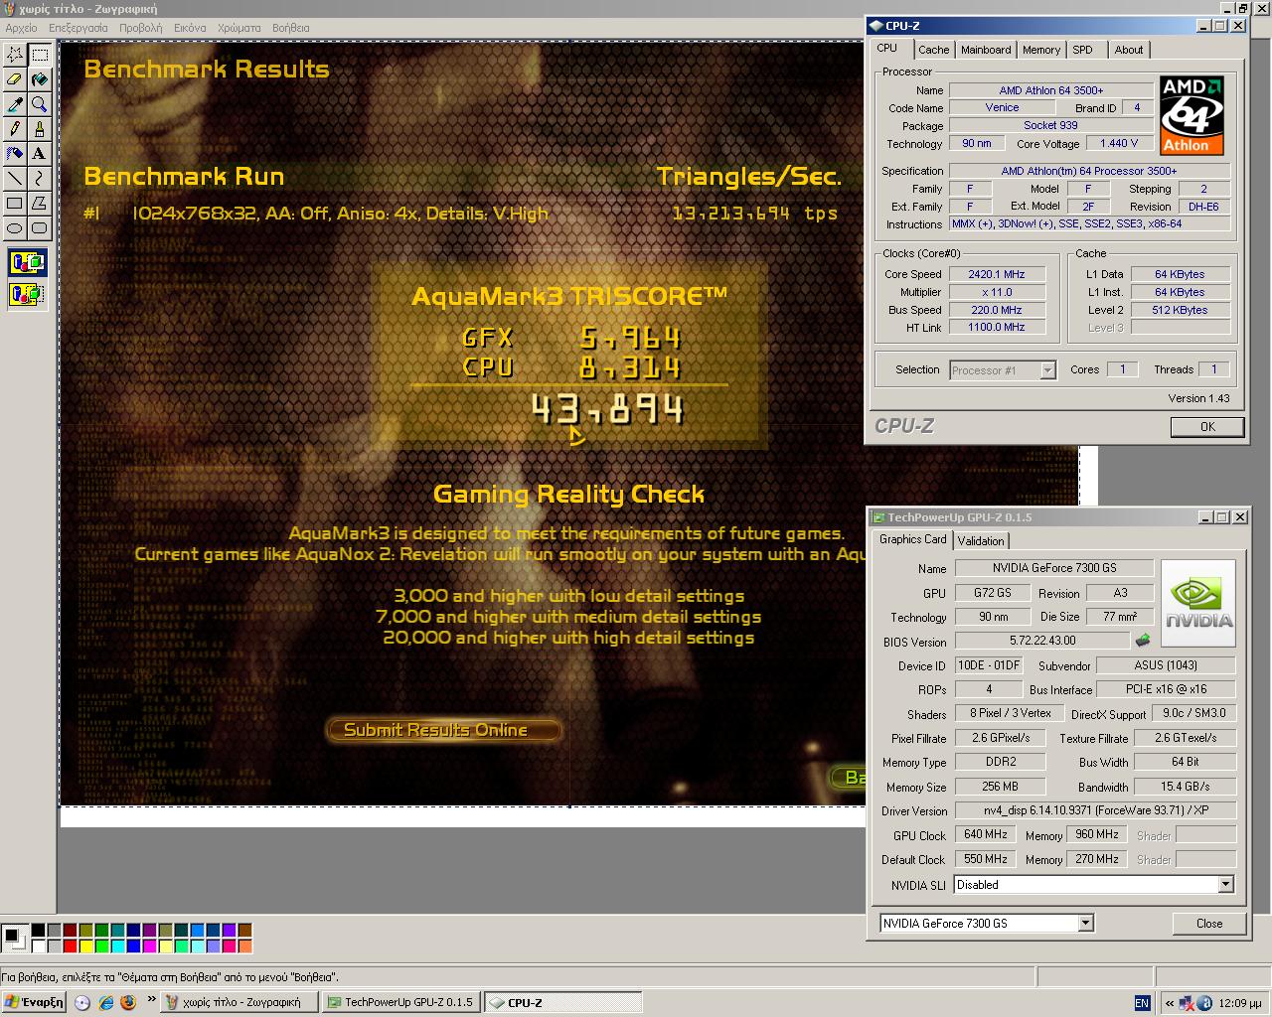Select the Ellipse shape tool

click(x=15, y=228)
